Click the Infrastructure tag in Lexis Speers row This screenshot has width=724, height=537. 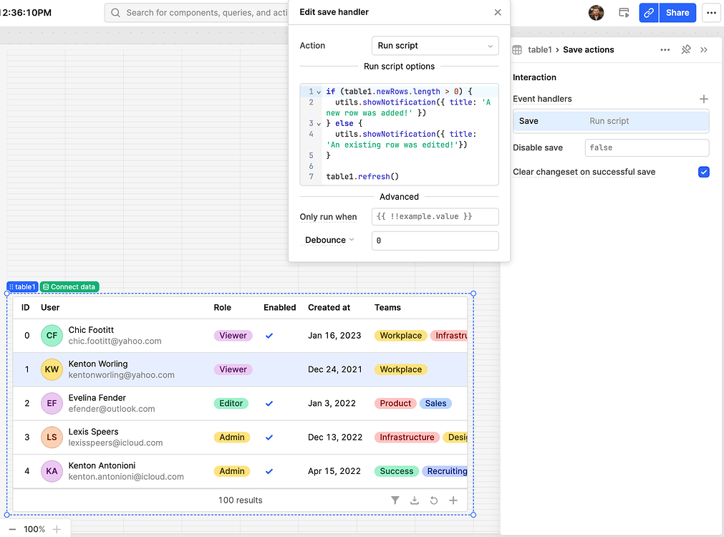(x=407, y=437)
